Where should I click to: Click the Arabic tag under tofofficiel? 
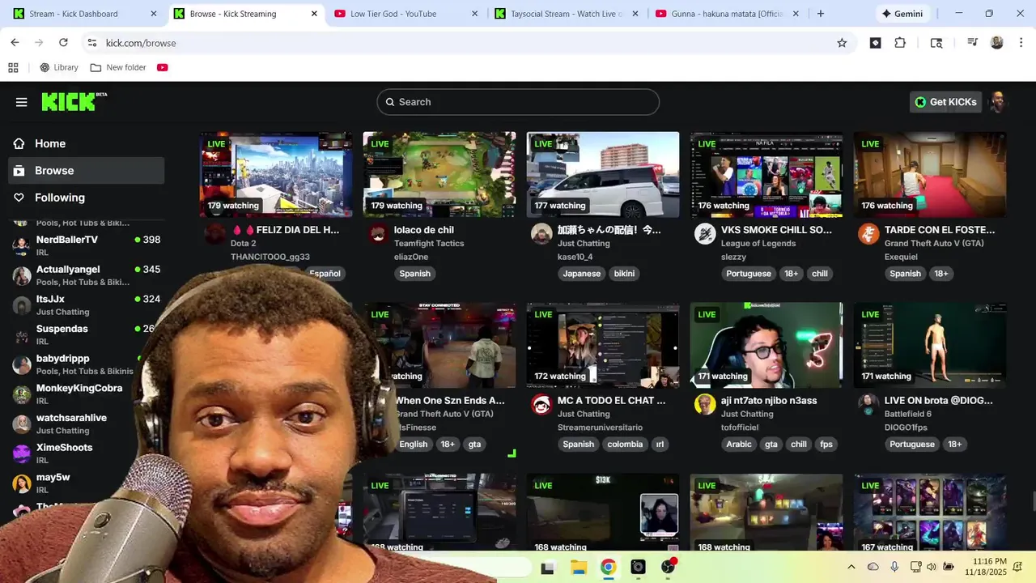pyautogui.click(x=739, y=445)
